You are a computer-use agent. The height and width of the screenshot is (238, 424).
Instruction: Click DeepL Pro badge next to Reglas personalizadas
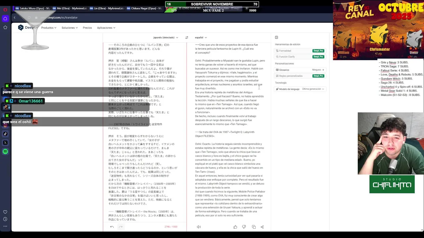[318, 76]
